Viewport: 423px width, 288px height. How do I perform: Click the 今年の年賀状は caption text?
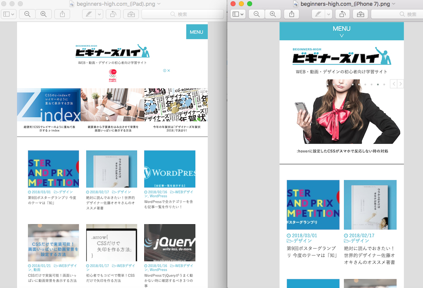click(x=177, y=129)
